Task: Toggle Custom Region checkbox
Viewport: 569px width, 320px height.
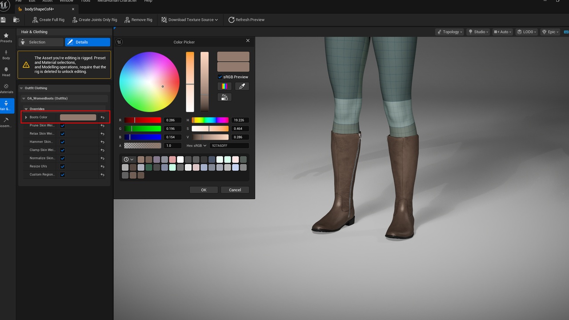Action: pyautogui.click(x=63, y=174)
